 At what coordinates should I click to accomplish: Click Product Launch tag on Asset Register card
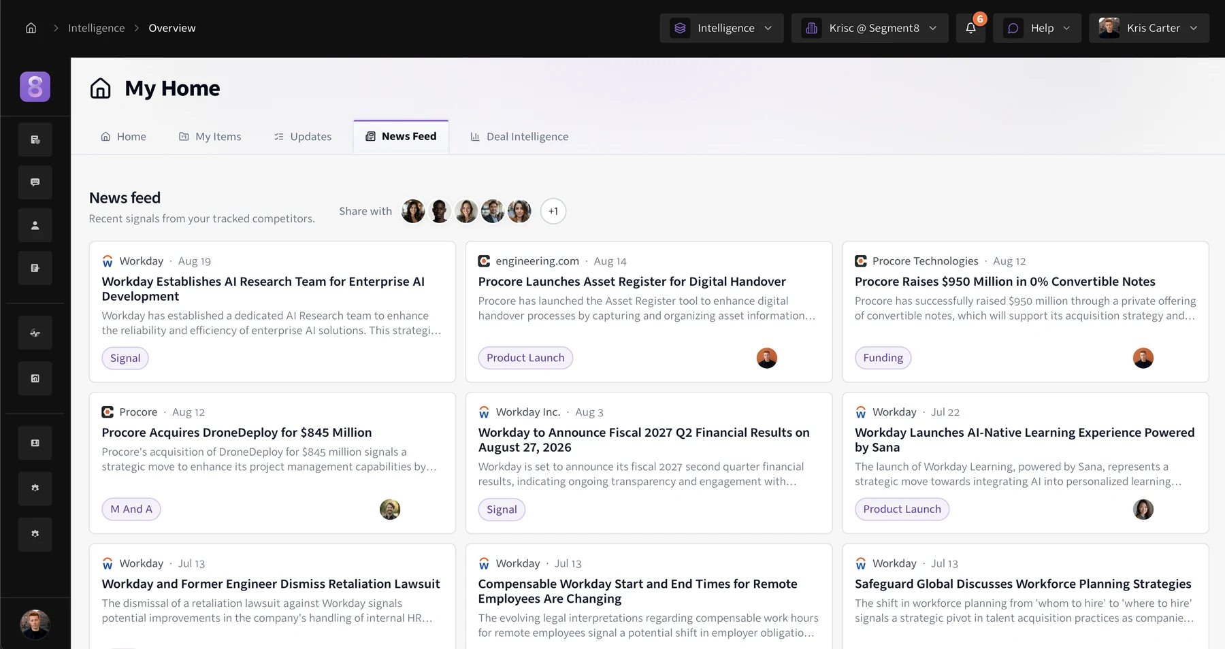point(525,358)
